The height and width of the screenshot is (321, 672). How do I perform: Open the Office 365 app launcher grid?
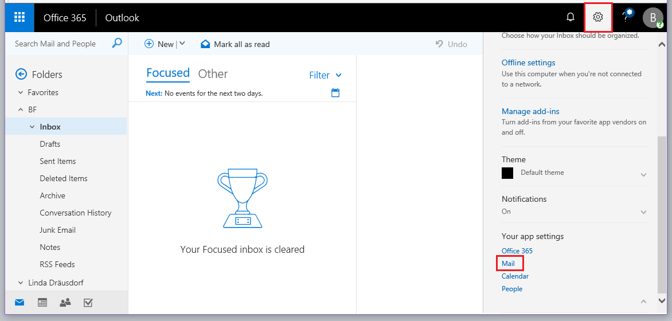(19, 17)
